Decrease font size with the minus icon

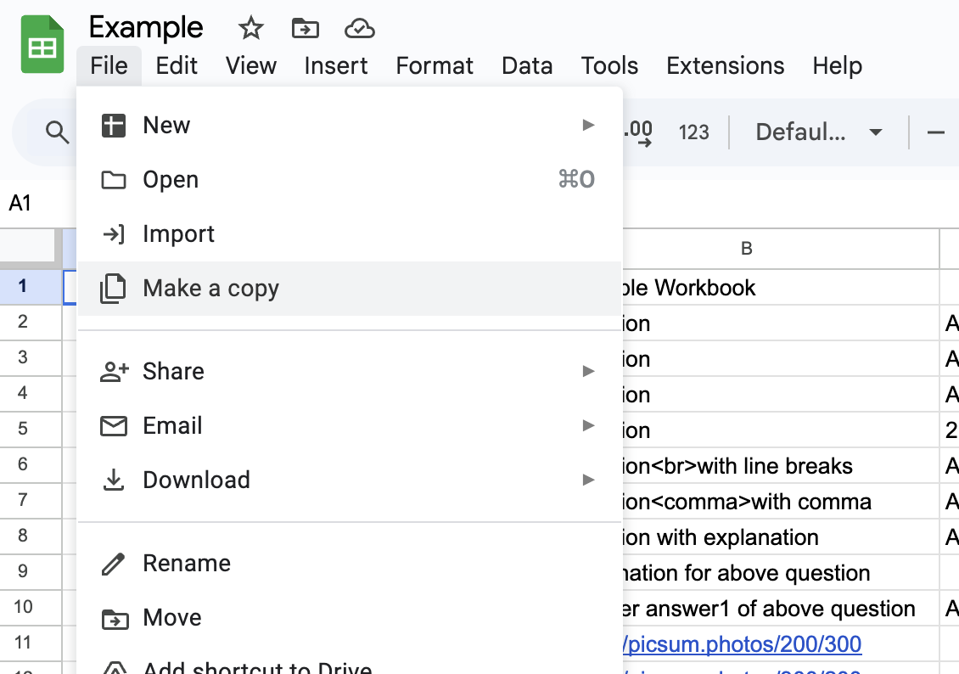[935, 132]
